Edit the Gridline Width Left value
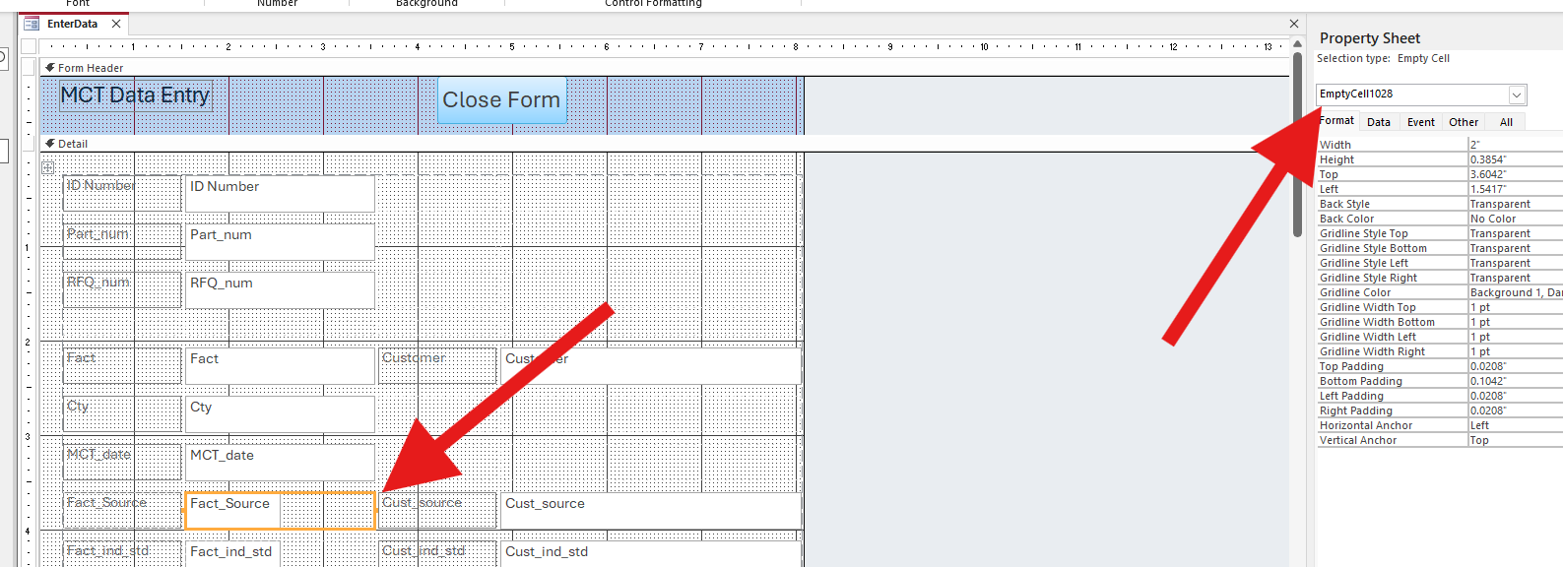Image resolution: width=1563 pixels, height=567 pixels. [1515, 337]
